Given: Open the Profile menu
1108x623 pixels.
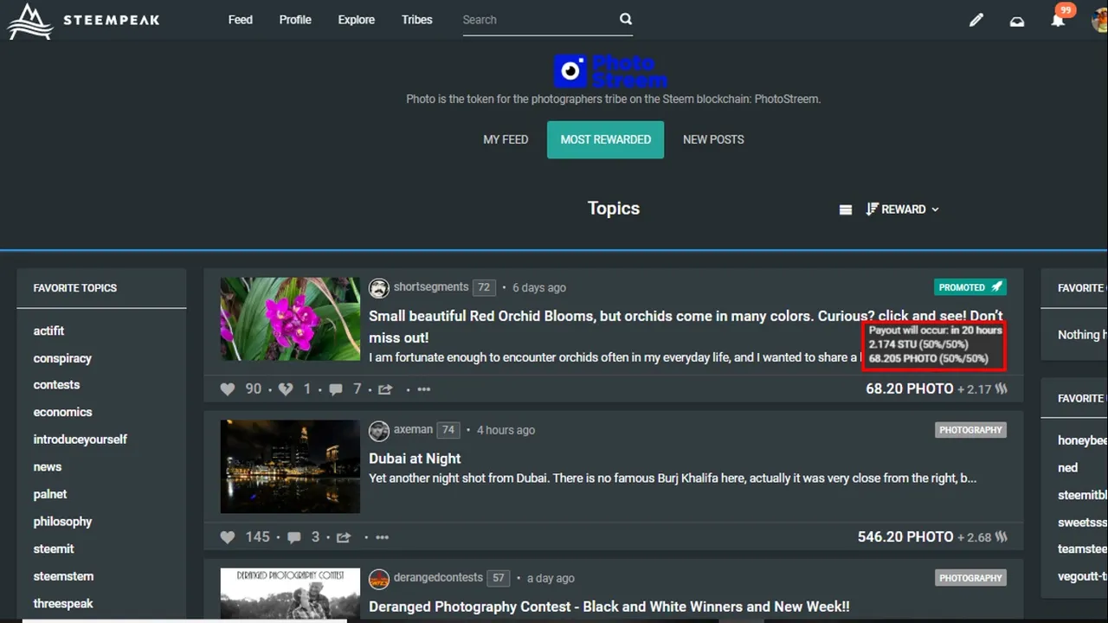Looking at the screenshot, I should click(295, 20).
